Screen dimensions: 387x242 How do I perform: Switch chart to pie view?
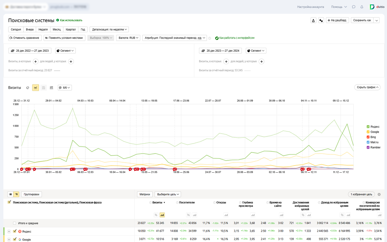28,87
